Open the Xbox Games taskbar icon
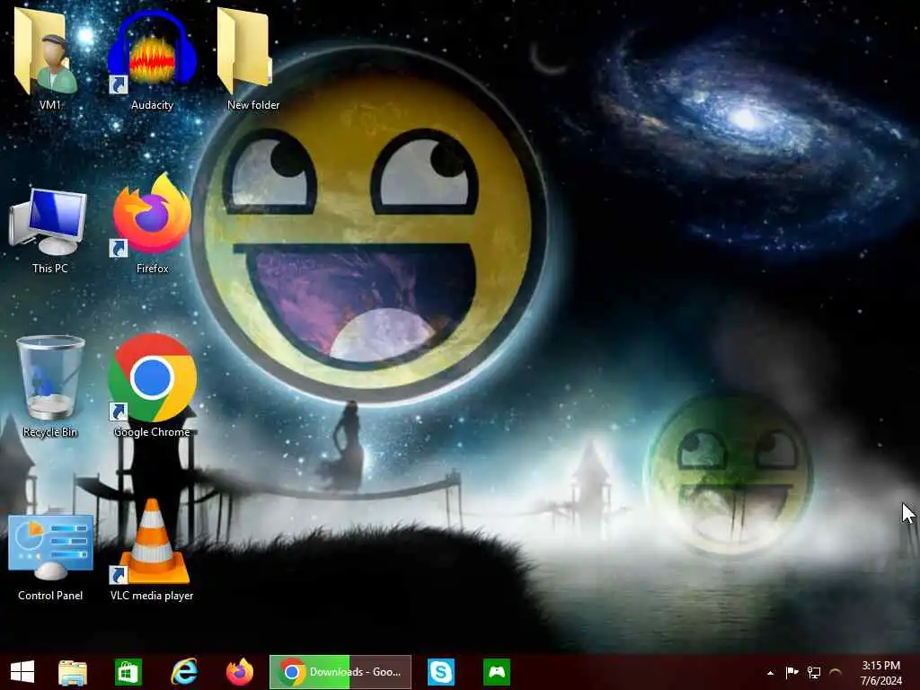Viewport: 920px width, 690px height. 496,672
